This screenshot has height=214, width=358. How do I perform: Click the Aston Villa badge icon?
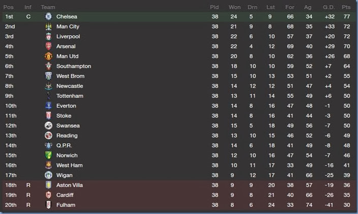(x=48, y=185)
